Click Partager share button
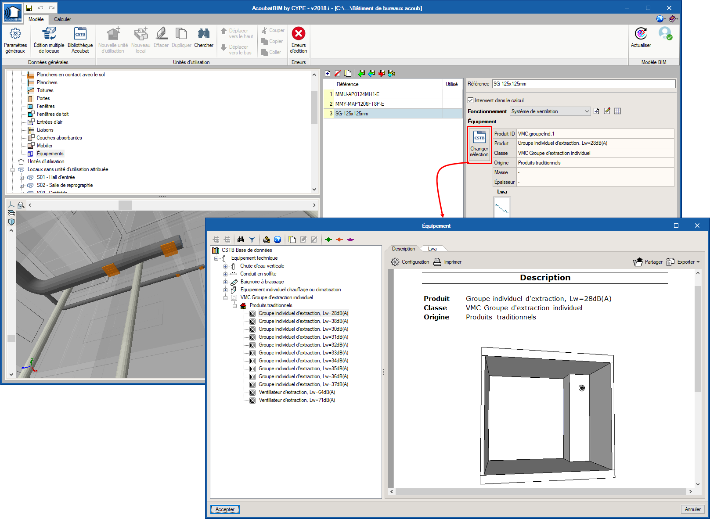 point(648,262)
